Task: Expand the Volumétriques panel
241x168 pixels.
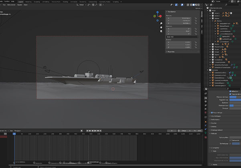Action: (x=225, y=116)
